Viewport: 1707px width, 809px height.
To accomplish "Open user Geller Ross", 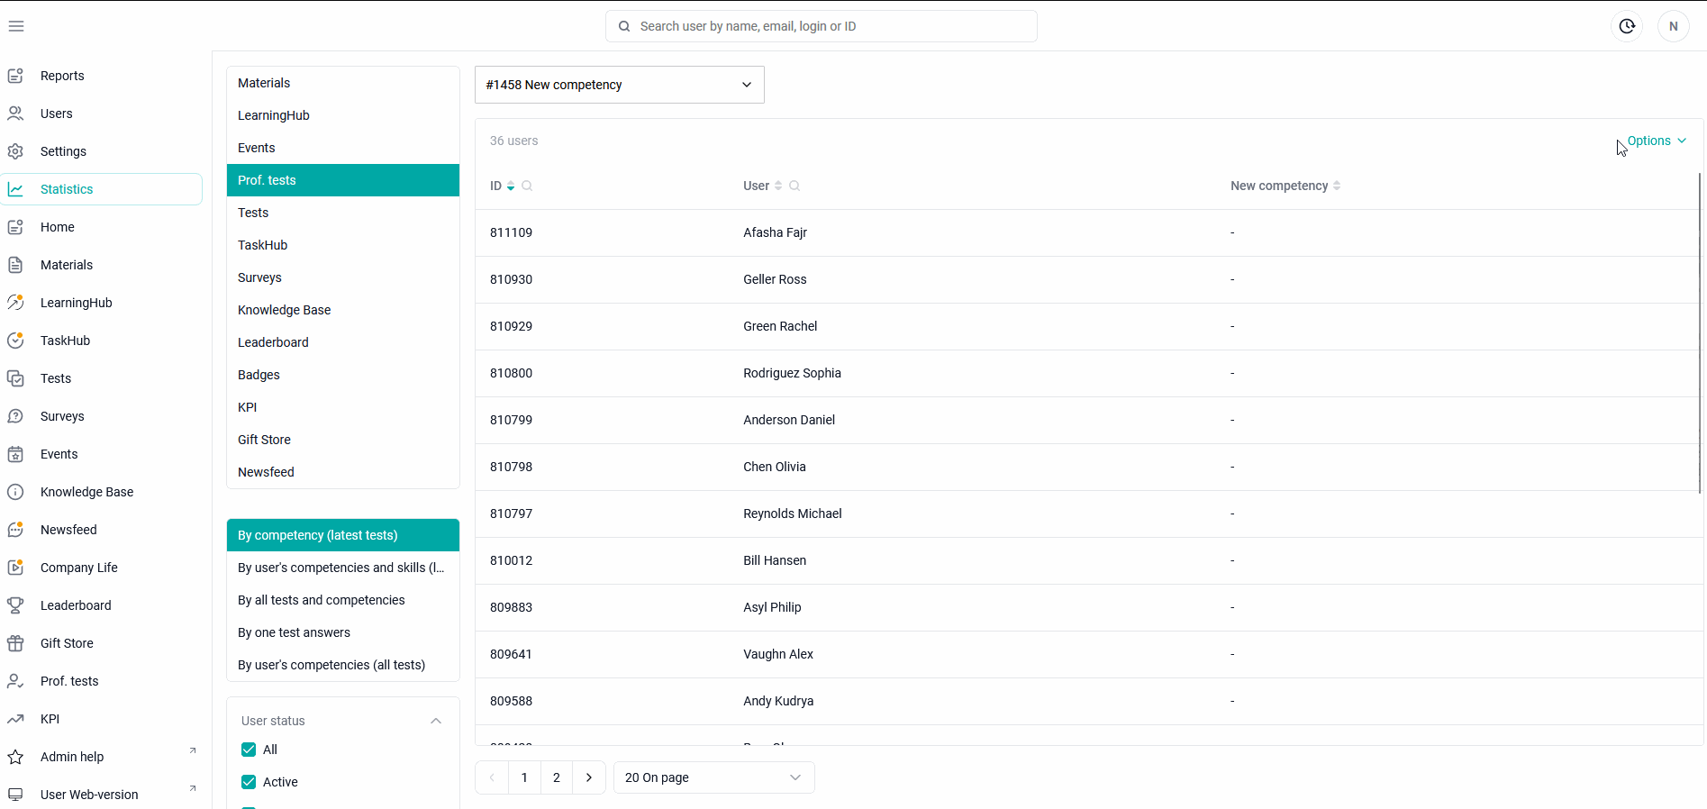I will coord(775,279).
